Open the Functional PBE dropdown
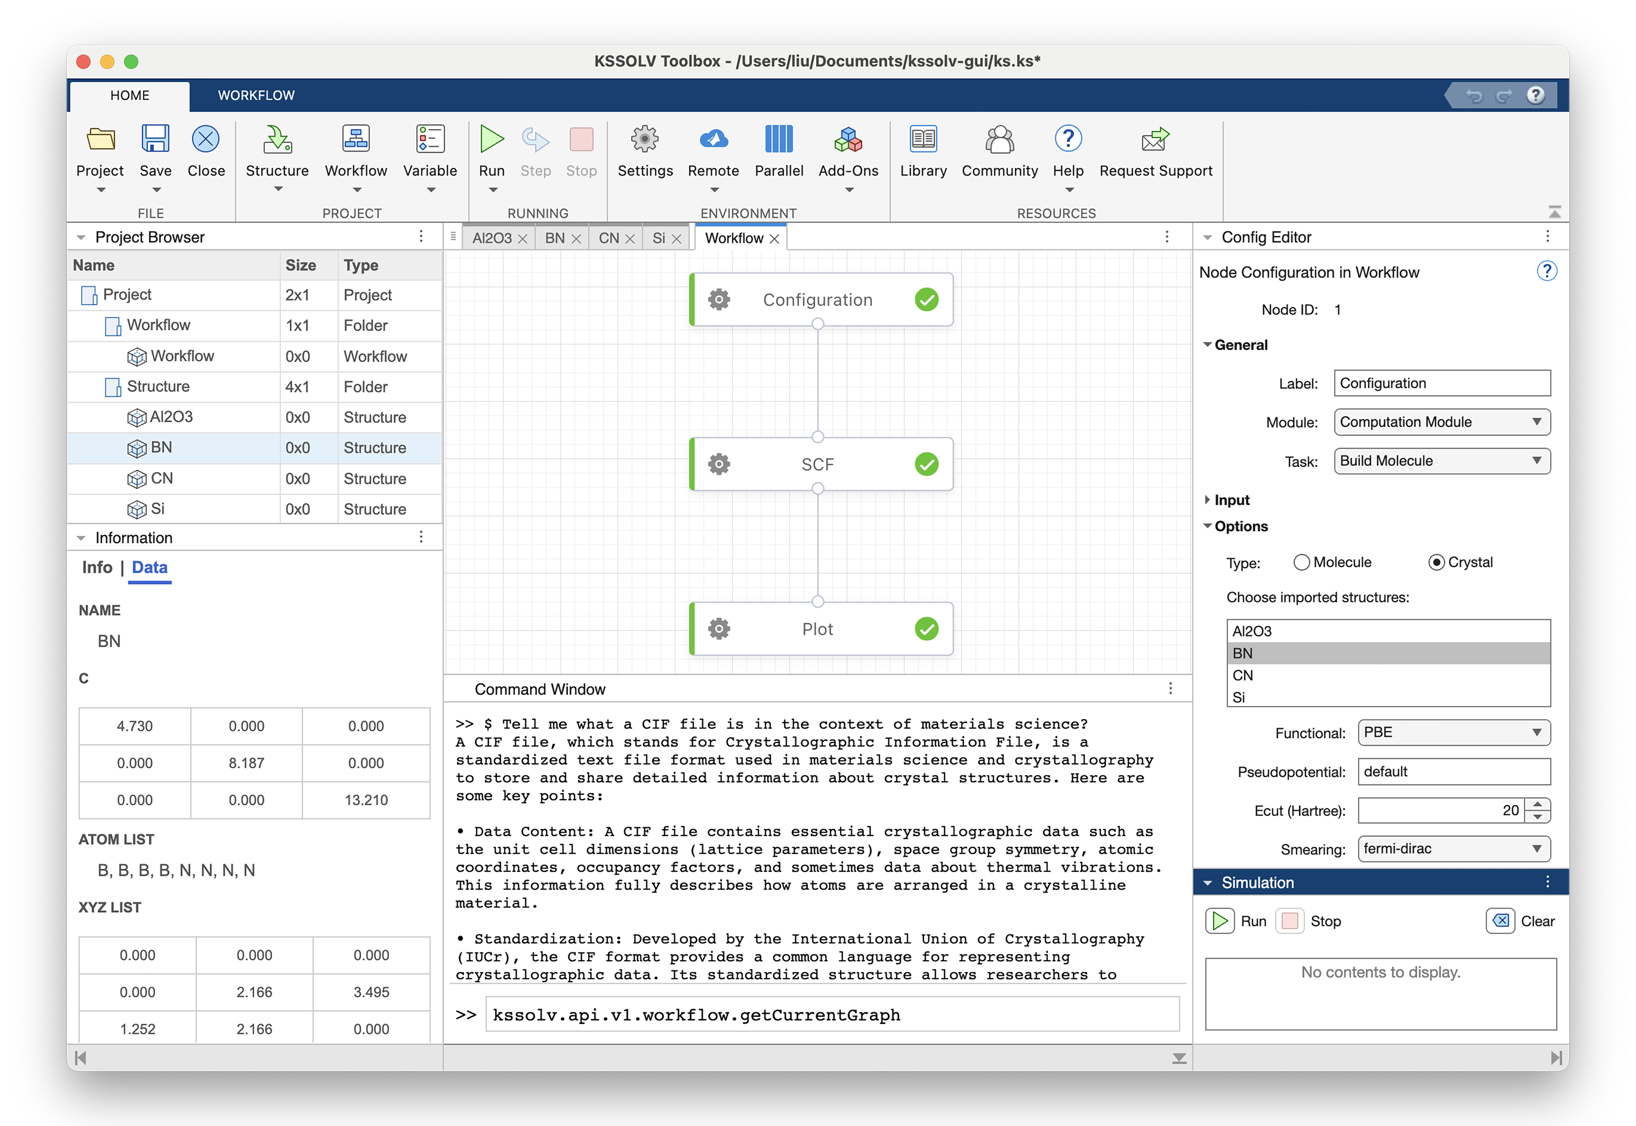Image resolution: width=1636 pixels, height=1126 pixels. (1453, 732)
